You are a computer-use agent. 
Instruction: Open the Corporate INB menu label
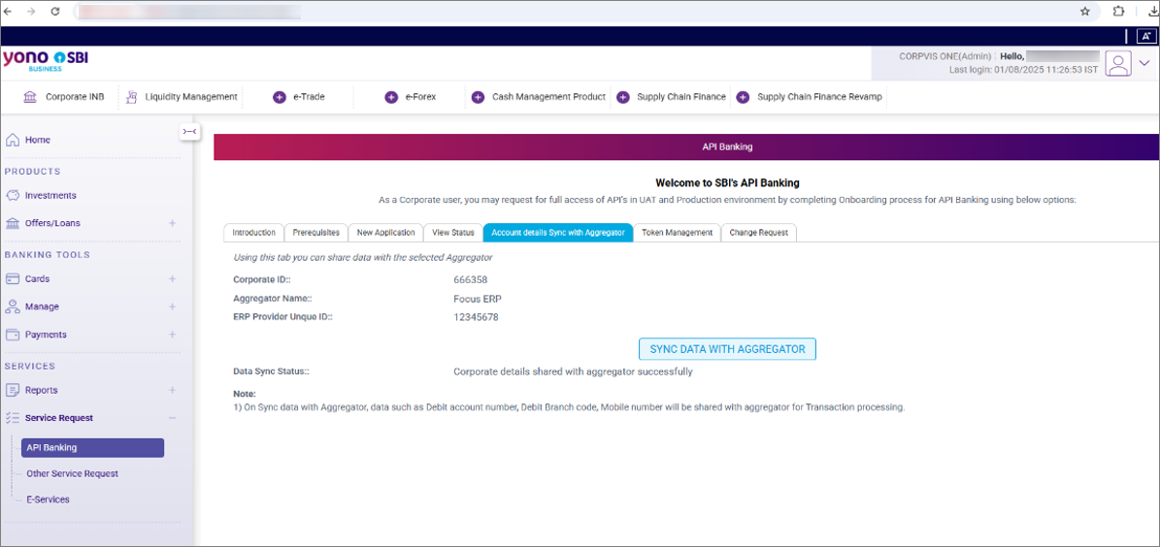pyautogui.click(x=75, y=97)
